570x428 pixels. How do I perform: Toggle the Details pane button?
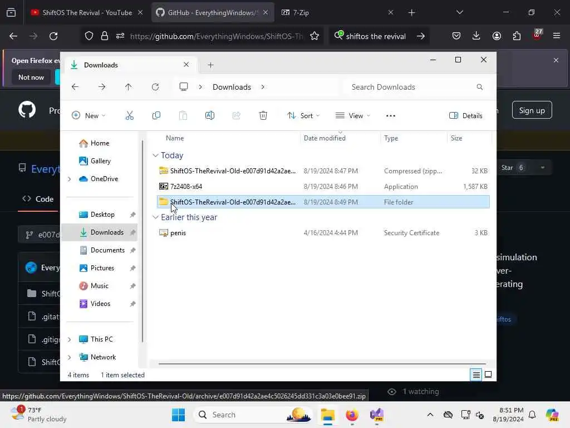point(466,116)
